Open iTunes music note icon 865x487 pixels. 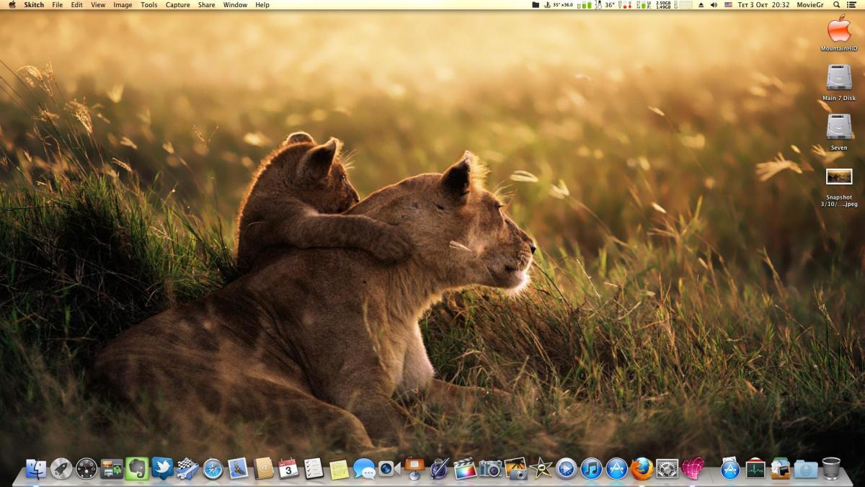tap(591, 469)
